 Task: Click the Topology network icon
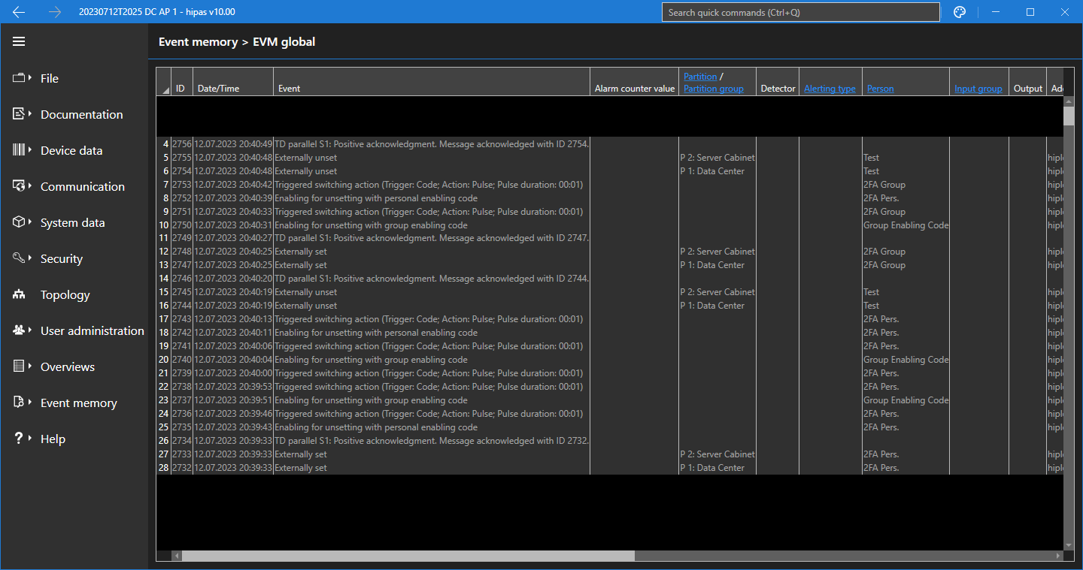tap(19, 295)
